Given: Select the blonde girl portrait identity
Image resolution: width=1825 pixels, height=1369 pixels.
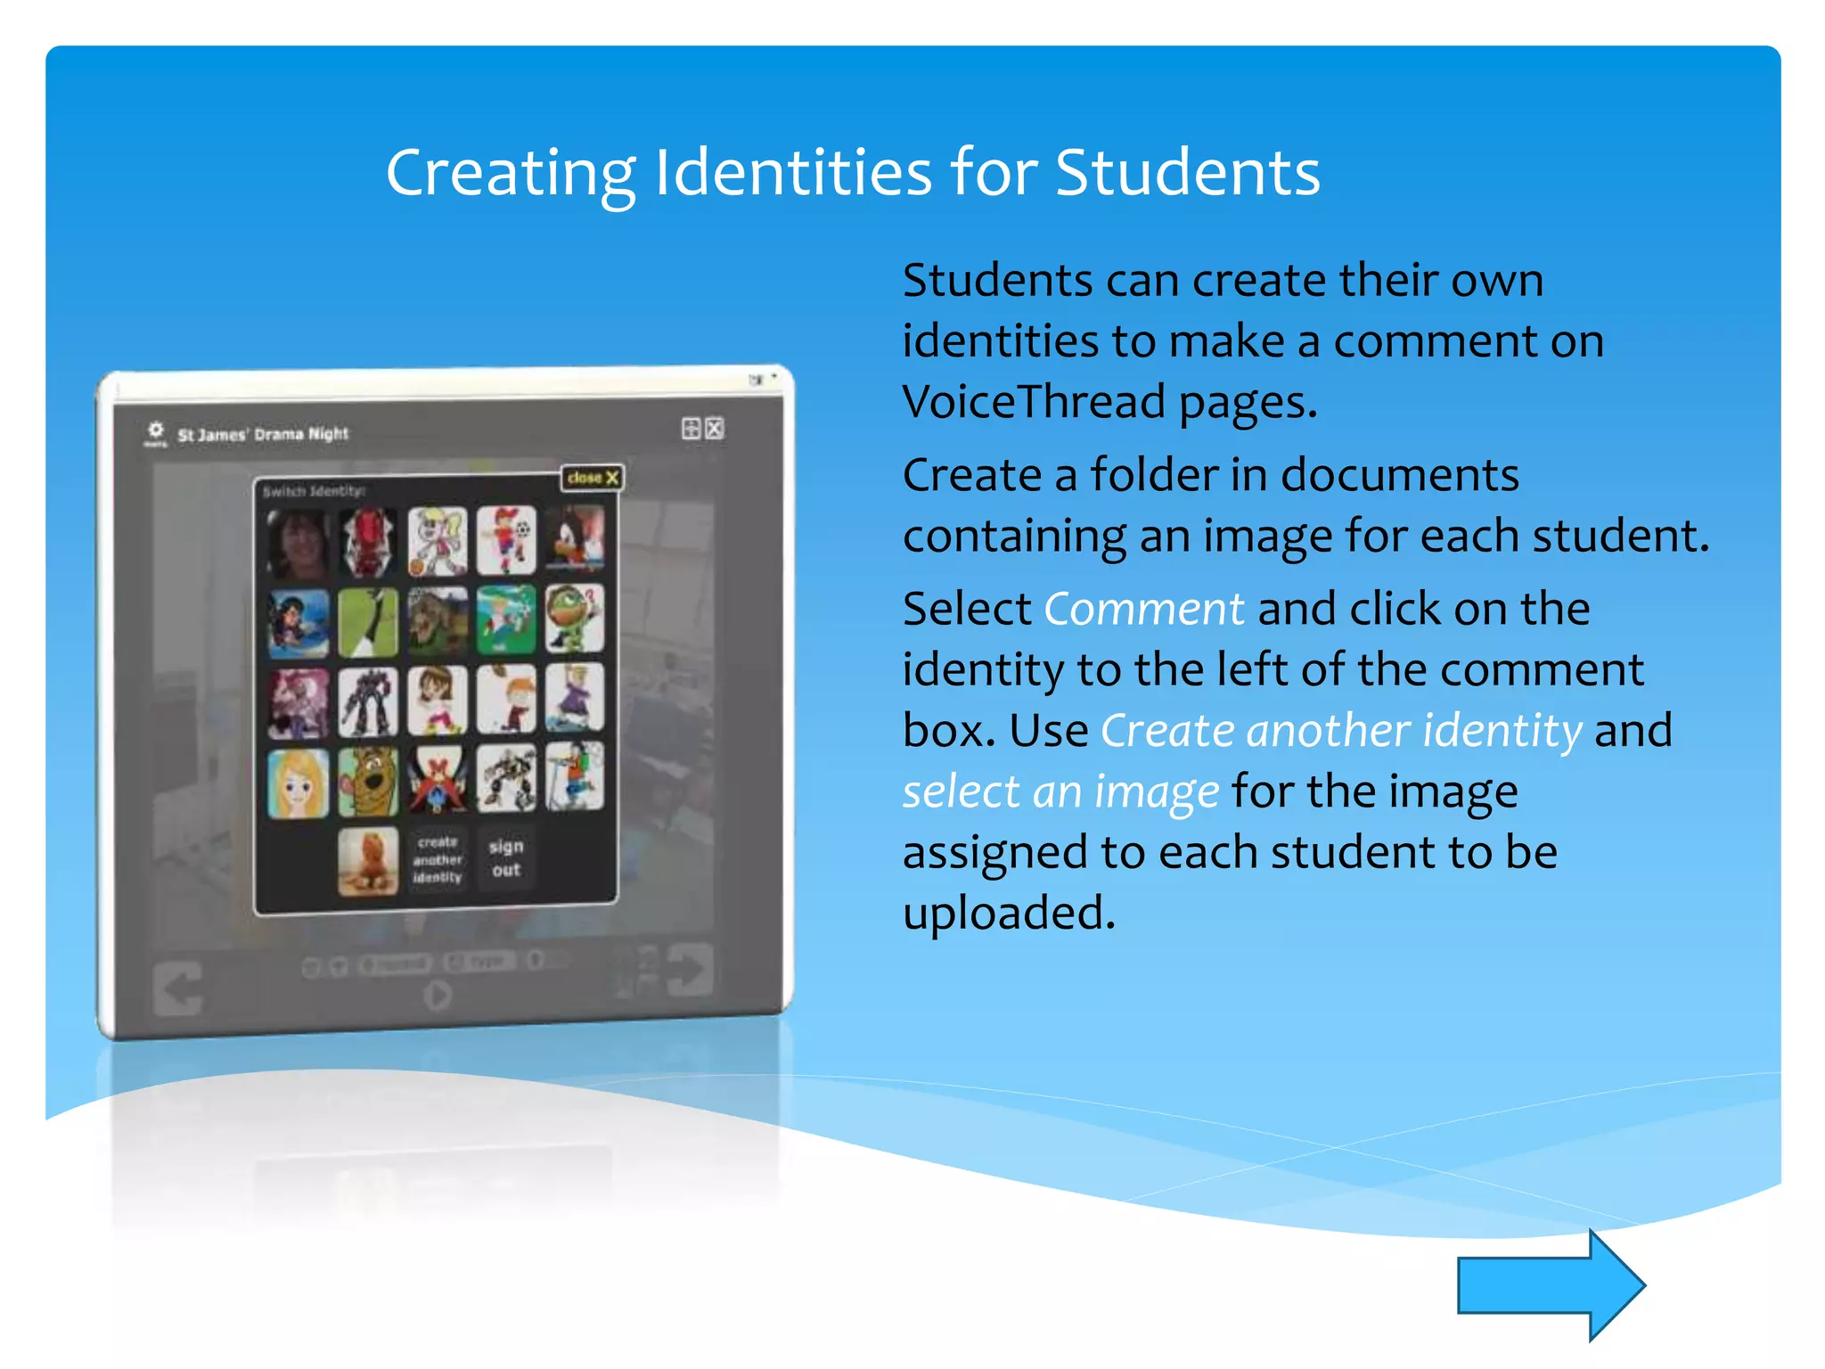Looking at the screenshot, I should (x=299, y=784).
